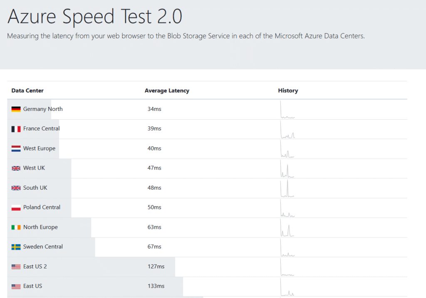Click the South UK history sparkline
The image size is (426, 298).
coord(287,188)
